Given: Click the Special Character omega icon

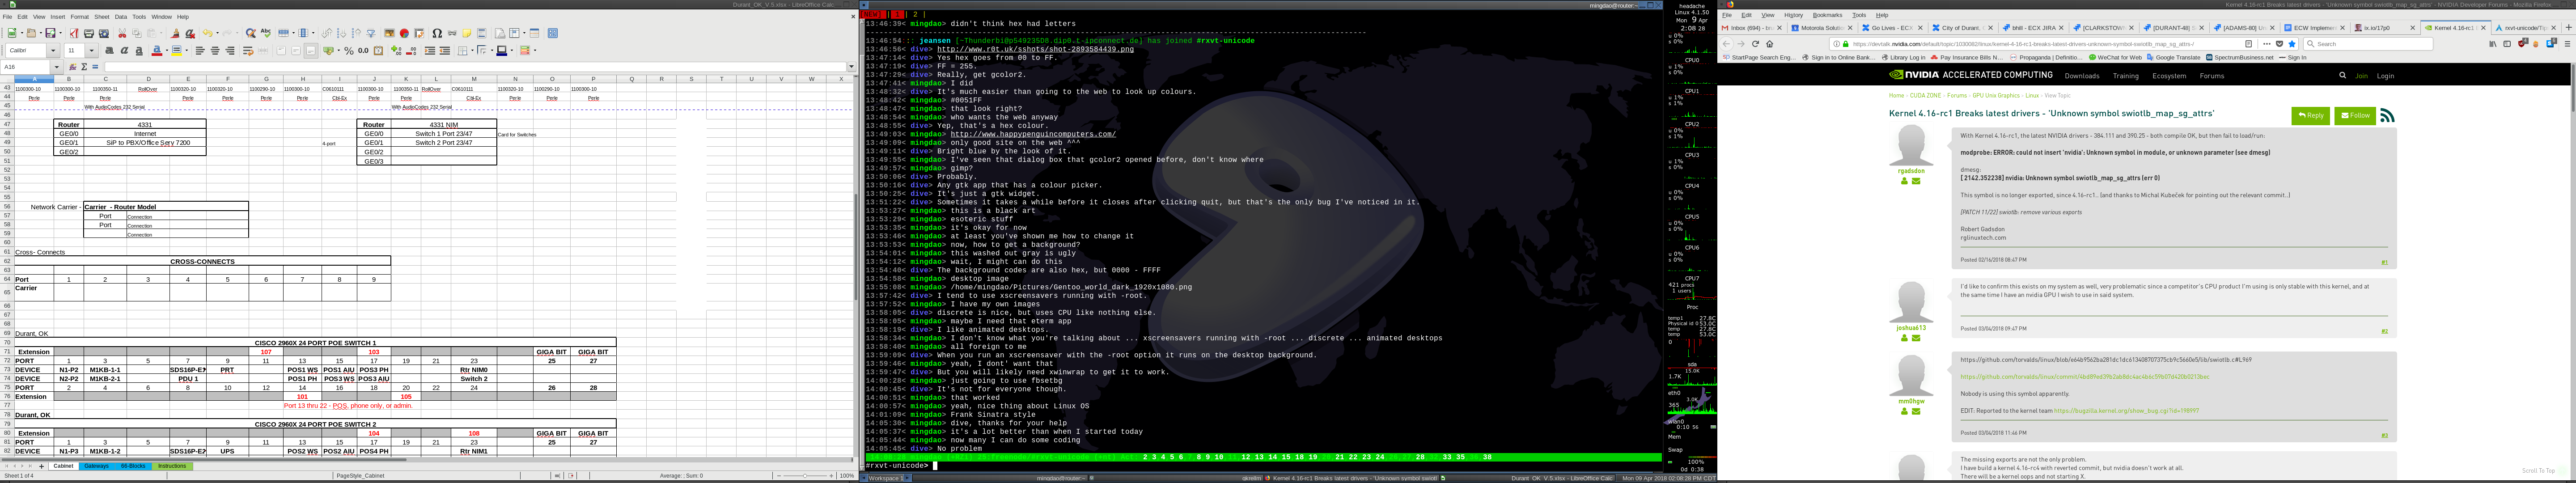Looking at the screenshot, I should [x=437, y=33].
